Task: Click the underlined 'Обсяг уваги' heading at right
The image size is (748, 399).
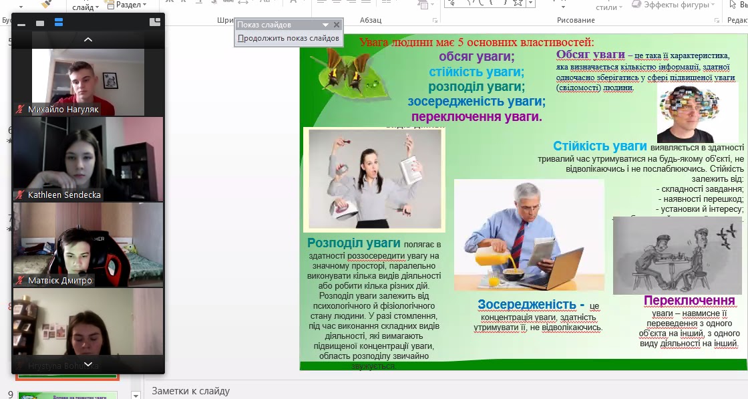Action: pos(590,54)
